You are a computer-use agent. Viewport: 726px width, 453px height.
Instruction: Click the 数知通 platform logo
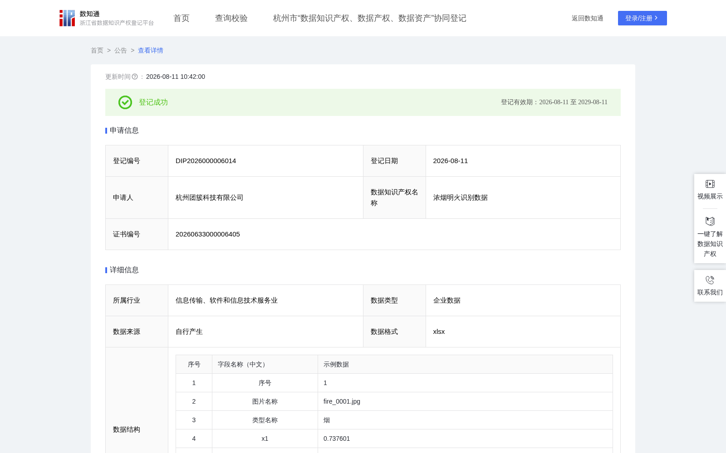pyautogui.click(x=107, y=18)
